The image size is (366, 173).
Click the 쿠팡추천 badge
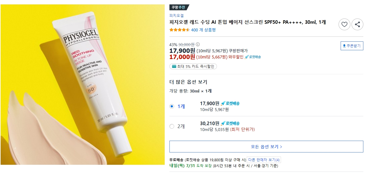tap(179, 7)
